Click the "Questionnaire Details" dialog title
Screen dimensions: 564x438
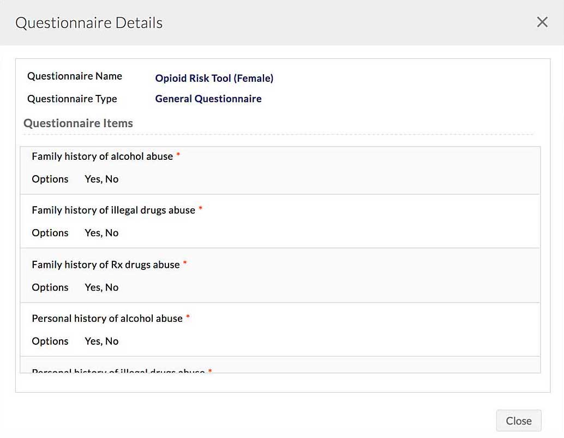(89, 23)
